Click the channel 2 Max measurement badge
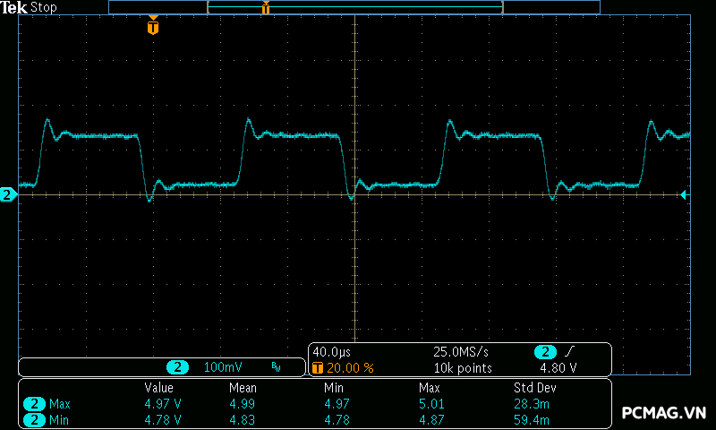The image size is (716, 430). tap(34, 404)
